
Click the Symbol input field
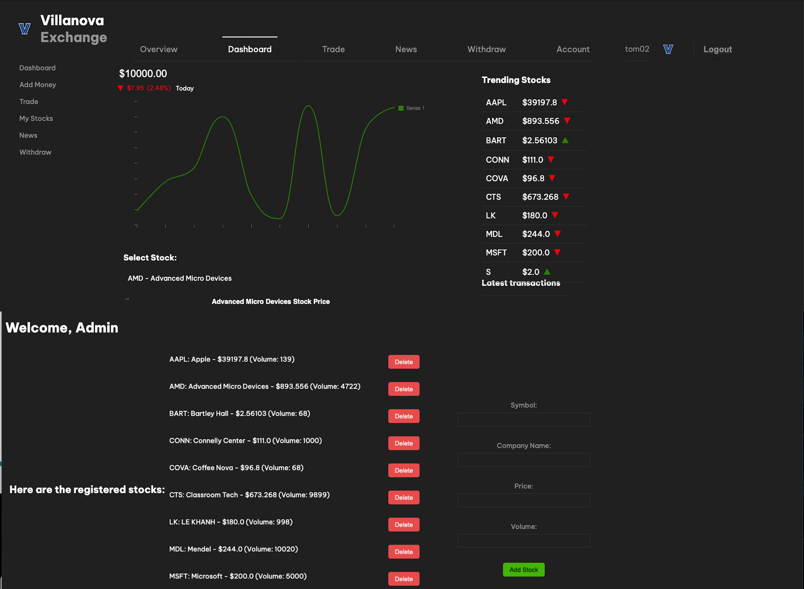coord(524,419)
